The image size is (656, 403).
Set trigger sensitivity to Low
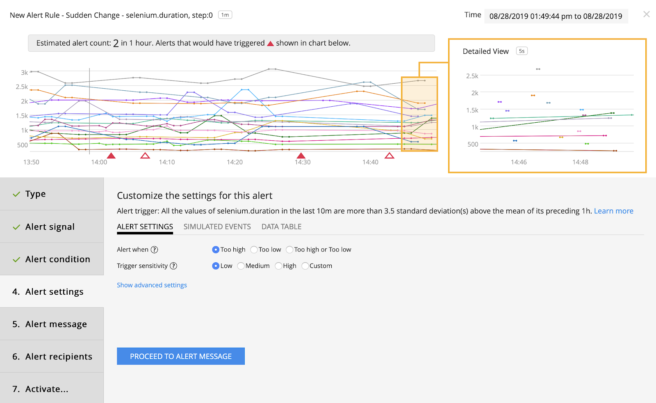pos(216,266)
